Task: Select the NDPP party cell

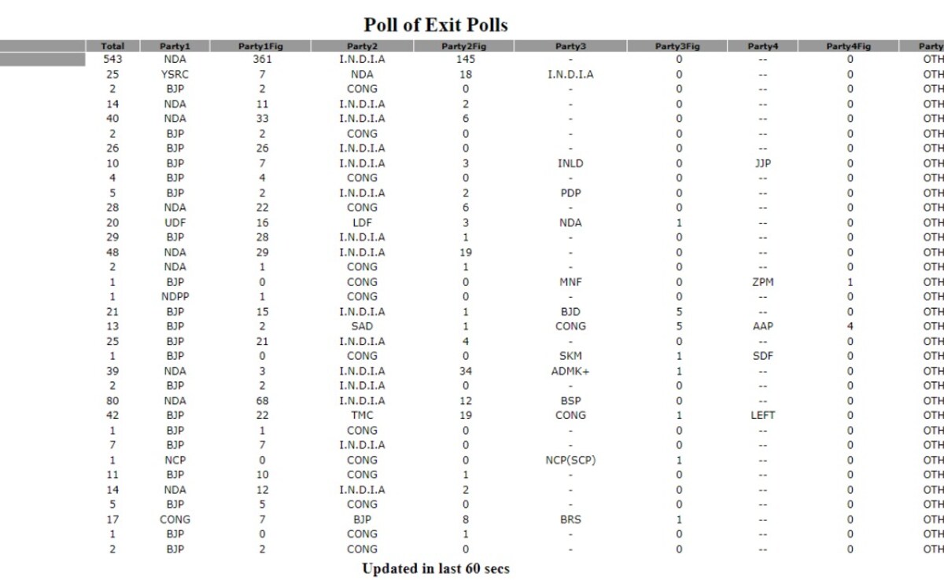Action: 175,296
